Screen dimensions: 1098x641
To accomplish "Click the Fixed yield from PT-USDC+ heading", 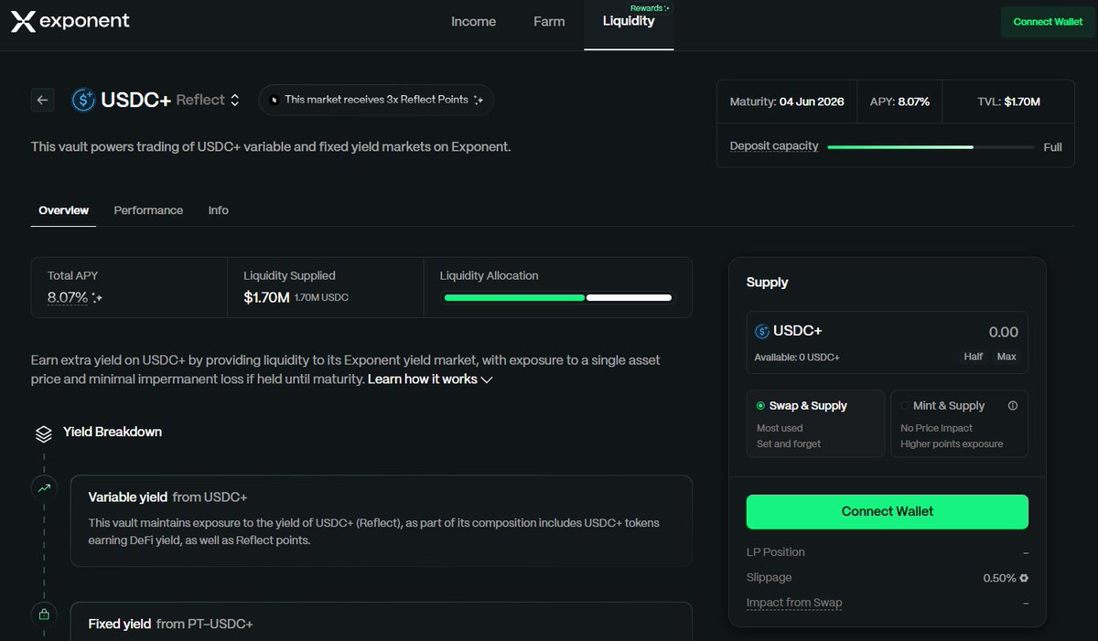I will point(170,624).
